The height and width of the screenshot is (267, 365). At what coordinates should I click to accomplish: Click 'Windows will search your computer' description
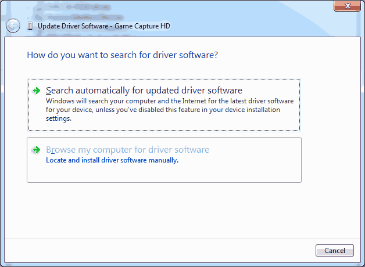click(170, 110)
